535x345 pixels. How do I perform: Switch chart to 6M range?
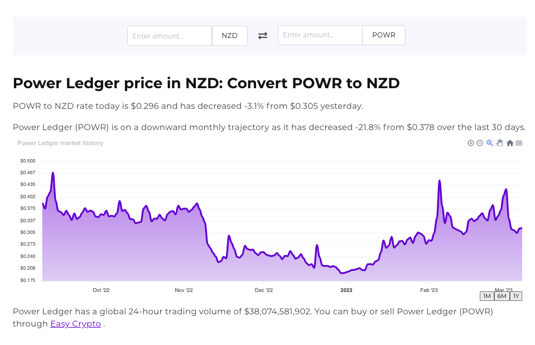click(502, 296)
